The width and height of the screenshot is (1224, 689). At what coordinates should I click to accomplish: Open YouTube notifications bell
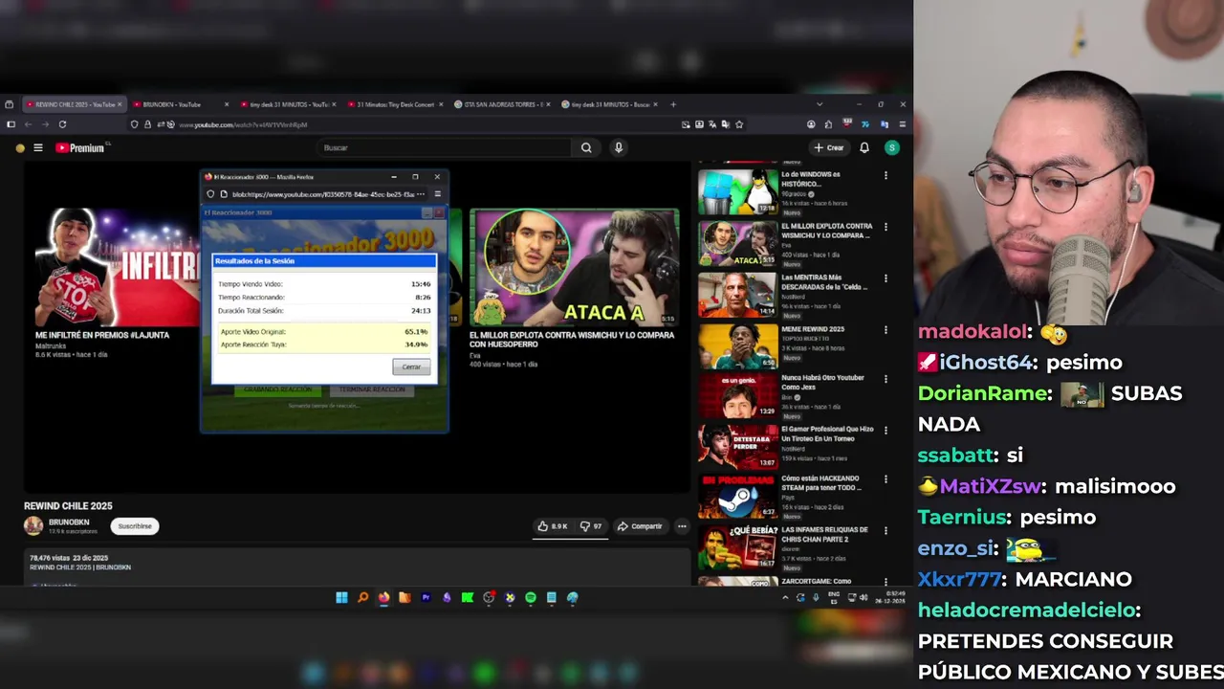pos(864,147)
